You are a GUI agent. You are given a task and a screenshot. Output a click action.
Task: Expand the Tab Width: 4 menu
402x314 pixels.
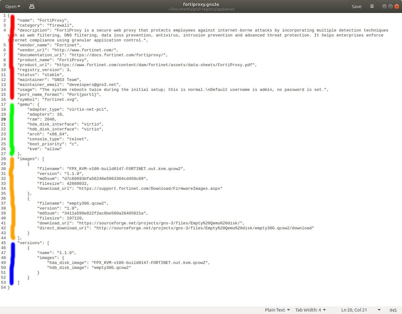pos(310,310)
